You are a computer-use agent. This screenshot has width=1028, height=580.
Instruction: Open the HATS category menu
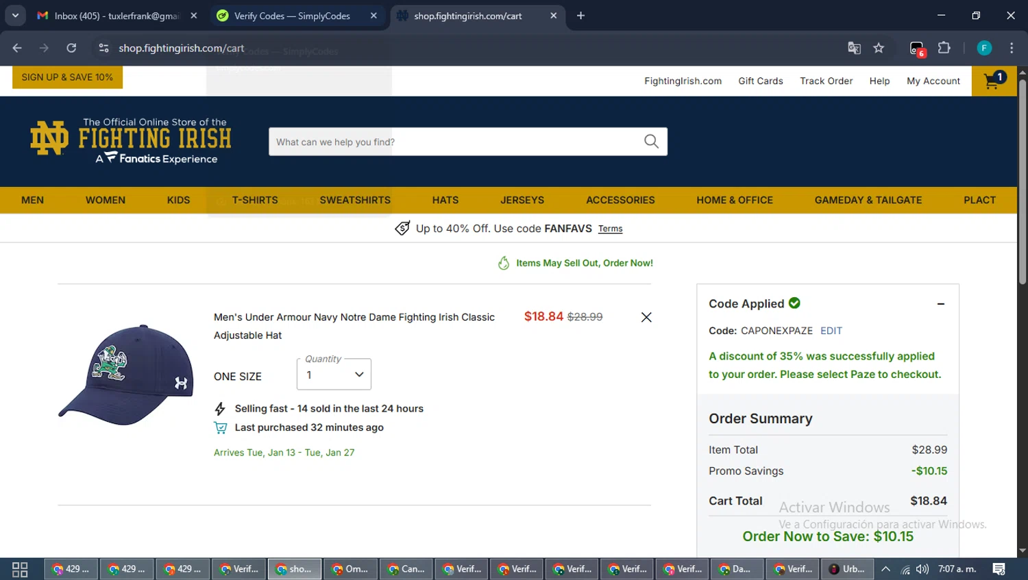click(x=445, y=200)
